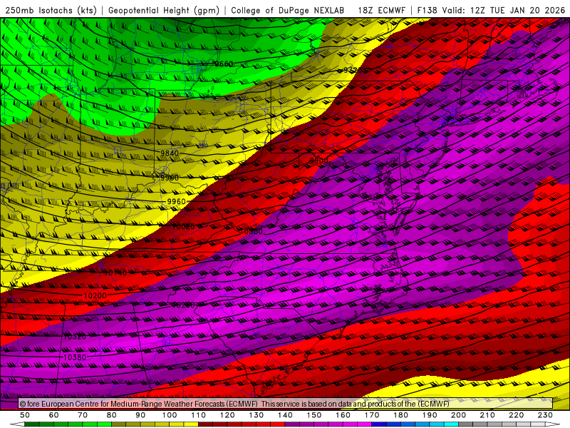The width and height of the screenshot is (570, 428).
Task: Click the cyan swatch before 200
Action: click(451, 424)
